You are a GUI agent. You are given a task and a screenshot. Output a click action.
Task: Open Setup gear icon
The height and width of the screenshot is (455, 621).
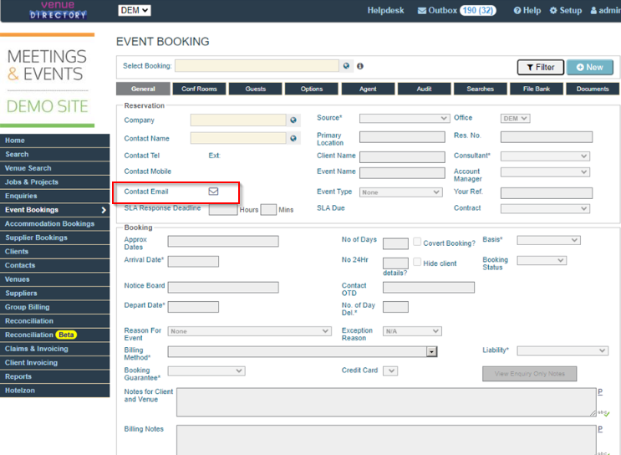[x=553, y=11]
